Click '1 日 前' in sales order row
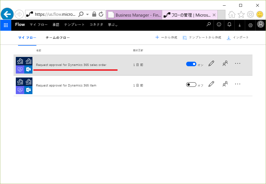Image resolution: width=266 pixels, height=184 pixels. click(x=138, y=65)
